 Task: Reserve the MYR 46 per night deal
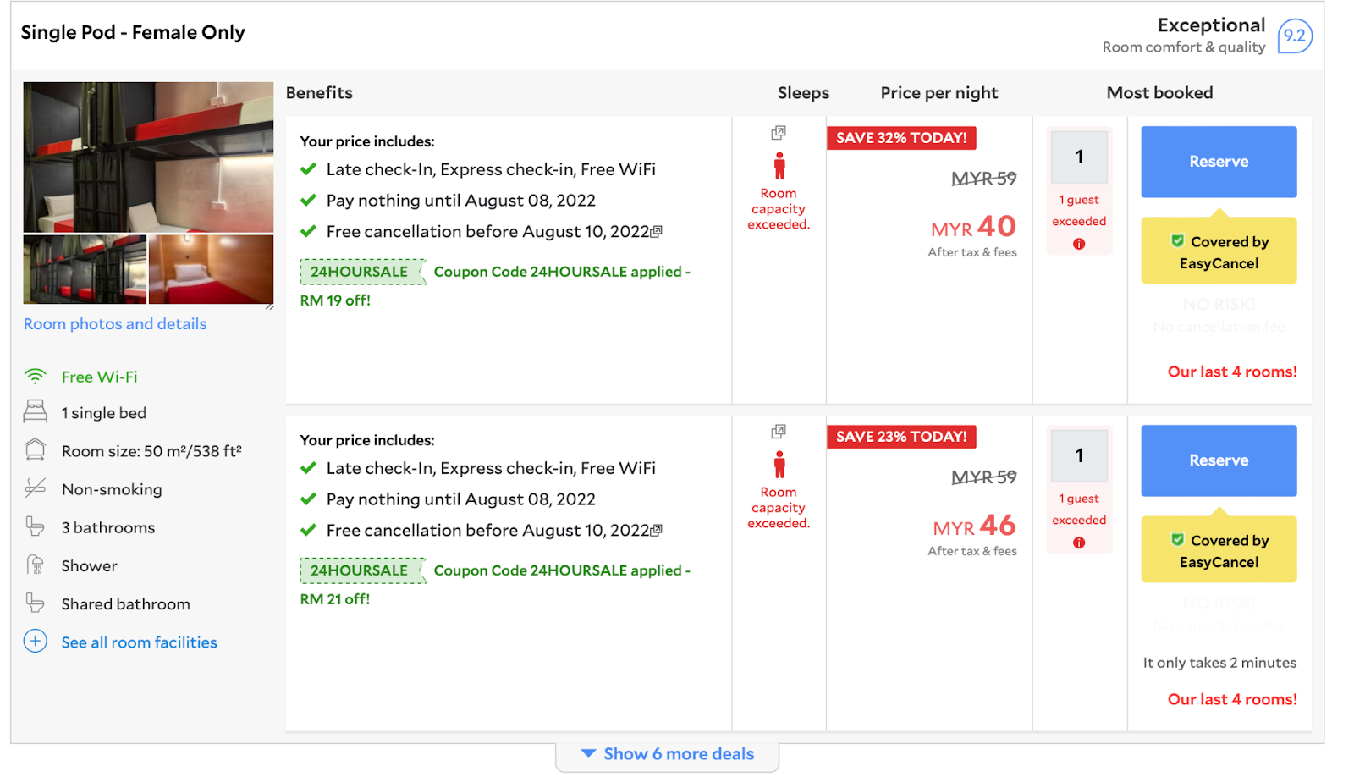(1219, 460)
